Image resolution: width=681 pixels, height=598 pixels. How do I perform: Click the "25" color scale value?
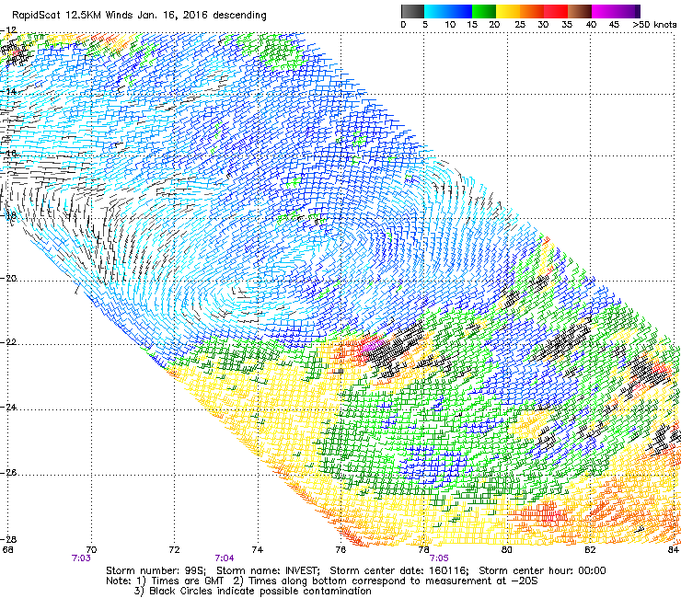pos(519,25)
